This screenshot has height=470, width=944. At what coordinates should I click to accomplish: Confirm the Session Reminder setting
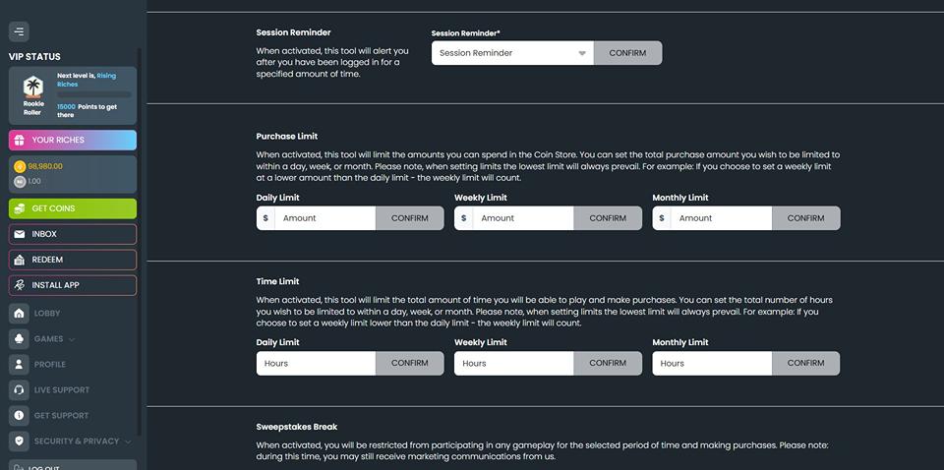[x=627, y=53]
